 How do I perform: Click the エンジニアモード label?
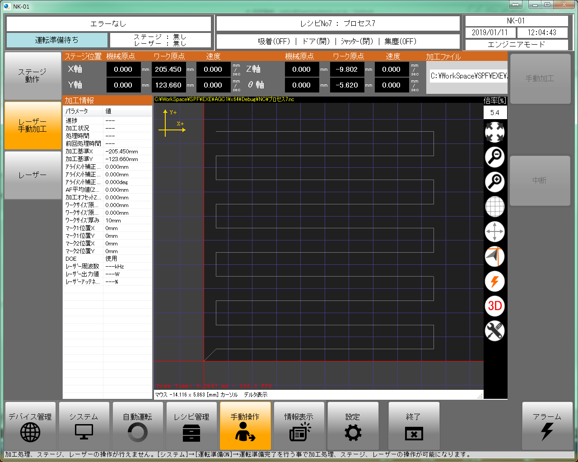(x=517, y=44)
